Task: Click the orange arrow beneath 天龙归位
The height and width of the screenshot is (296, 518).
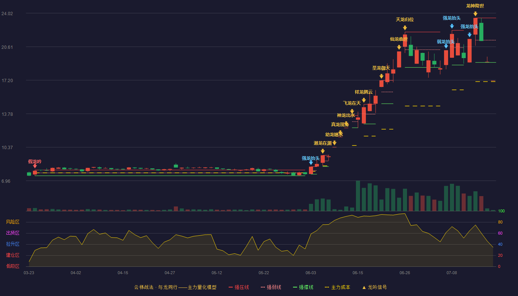Action: point(405,28)
